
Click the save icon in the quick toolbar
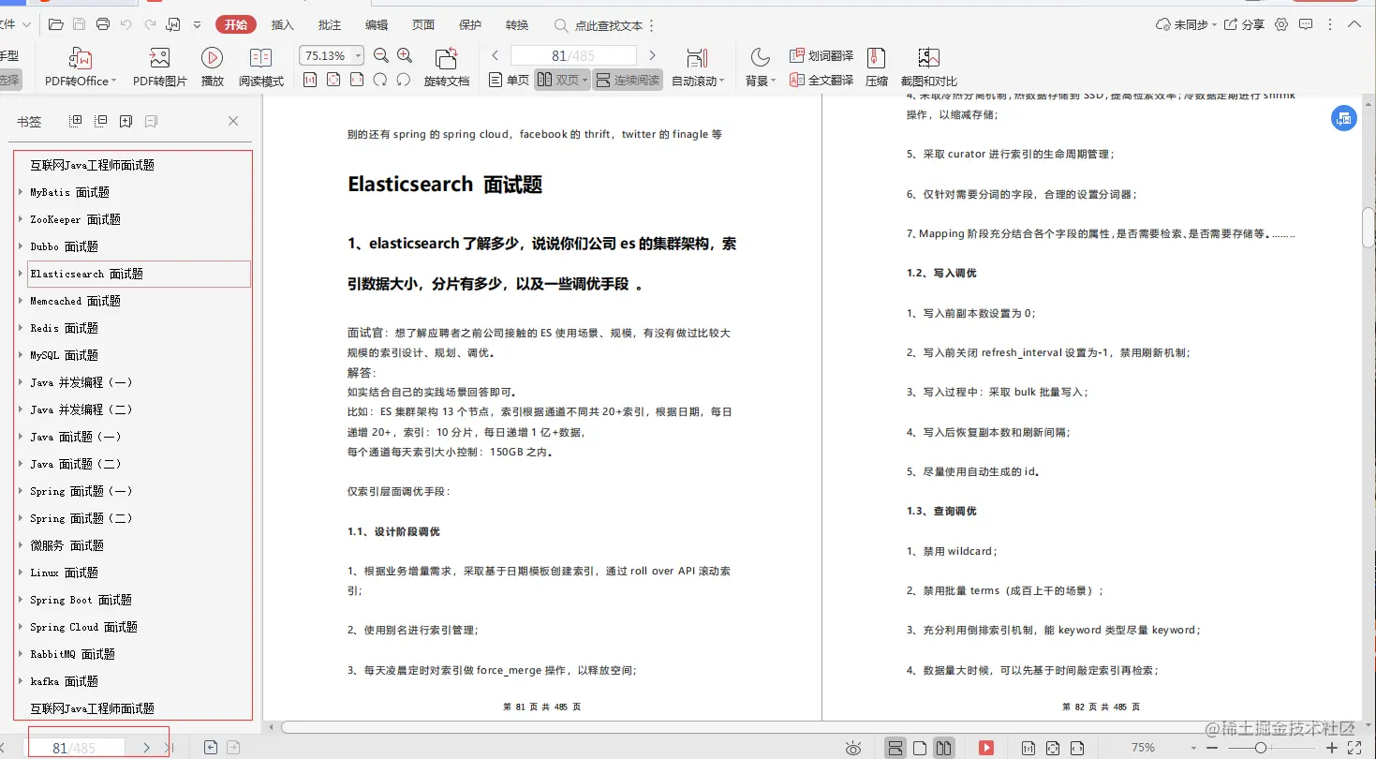point(80,24)
